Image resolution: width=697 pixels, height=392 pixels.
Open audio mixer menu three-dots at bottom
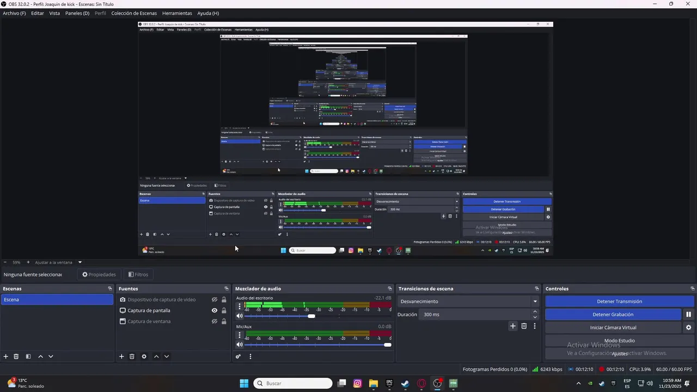pos(250,357)
